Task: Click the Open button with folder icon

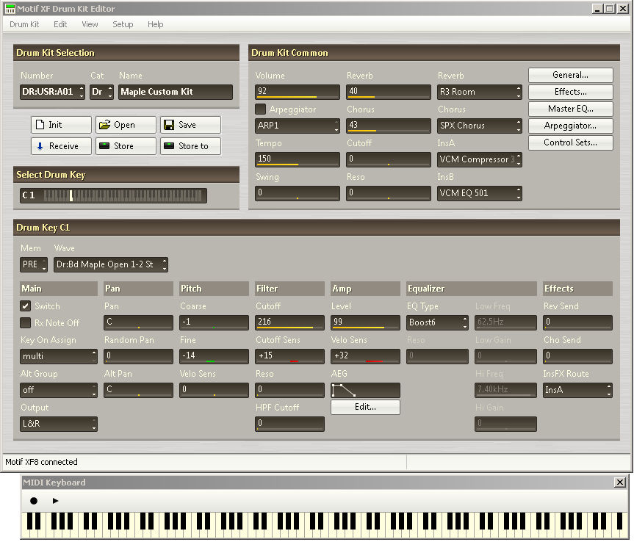Action: pyautogui.click(x=126, y=125)
